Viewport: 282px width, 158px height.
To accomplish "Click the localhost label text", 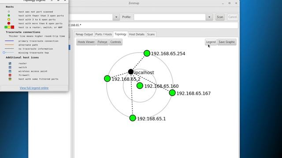I will click(144, 72).
